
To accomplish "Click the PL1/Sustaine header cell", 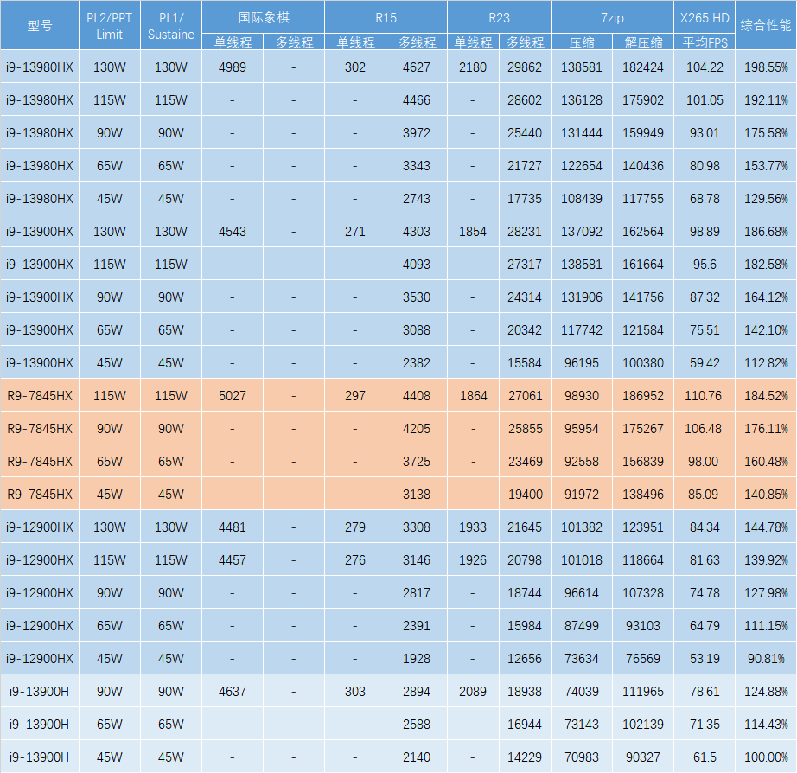I will tap(171, 25).
